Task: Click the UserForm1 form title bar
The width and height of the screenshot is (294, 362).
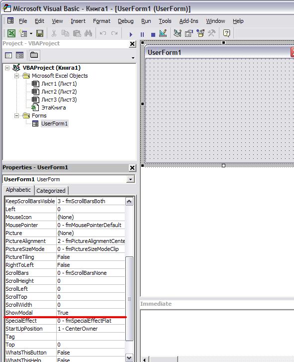Action: pos(219,52)
